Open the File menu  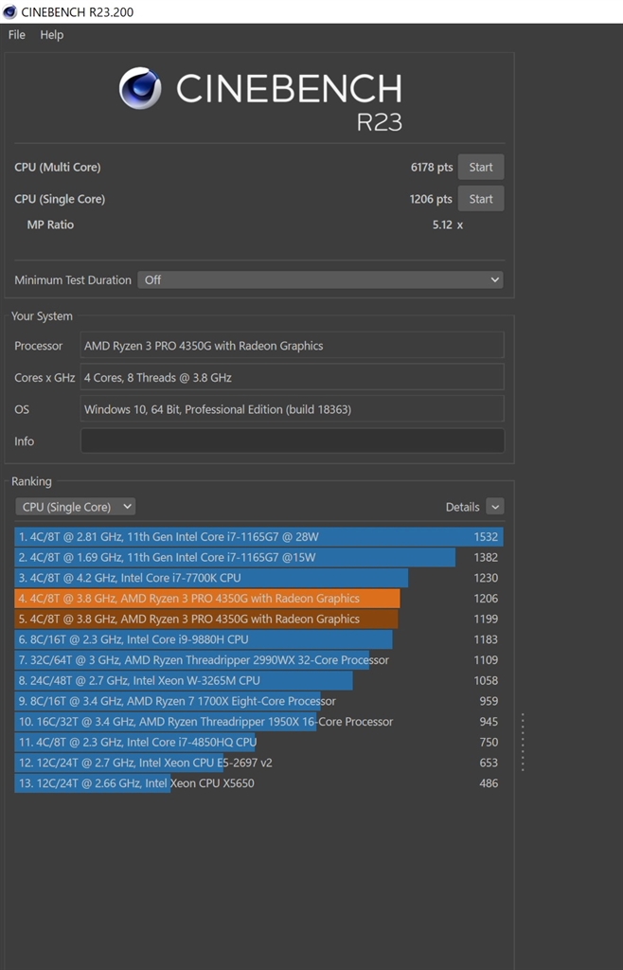point(17,35)
